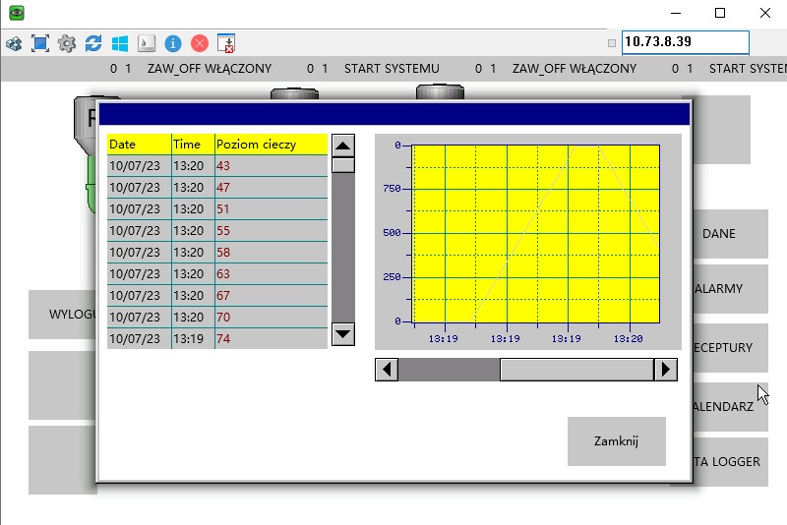Click the 13:19 time cell in the table
This screenshot has height=525, width=787.
tap(193, 339)
